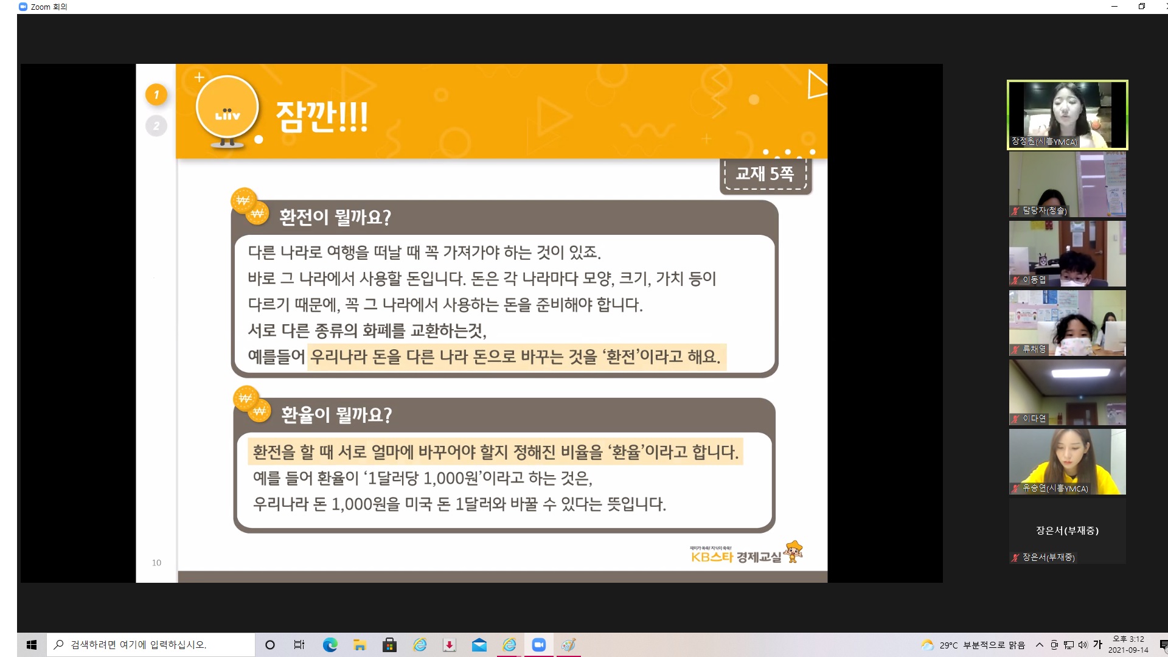Open the Windows Start menu

tap(32, 645)
